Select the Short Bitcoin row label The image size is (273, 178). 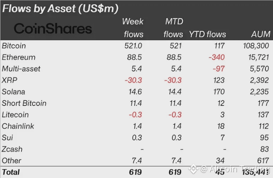(x=24, y=103)
